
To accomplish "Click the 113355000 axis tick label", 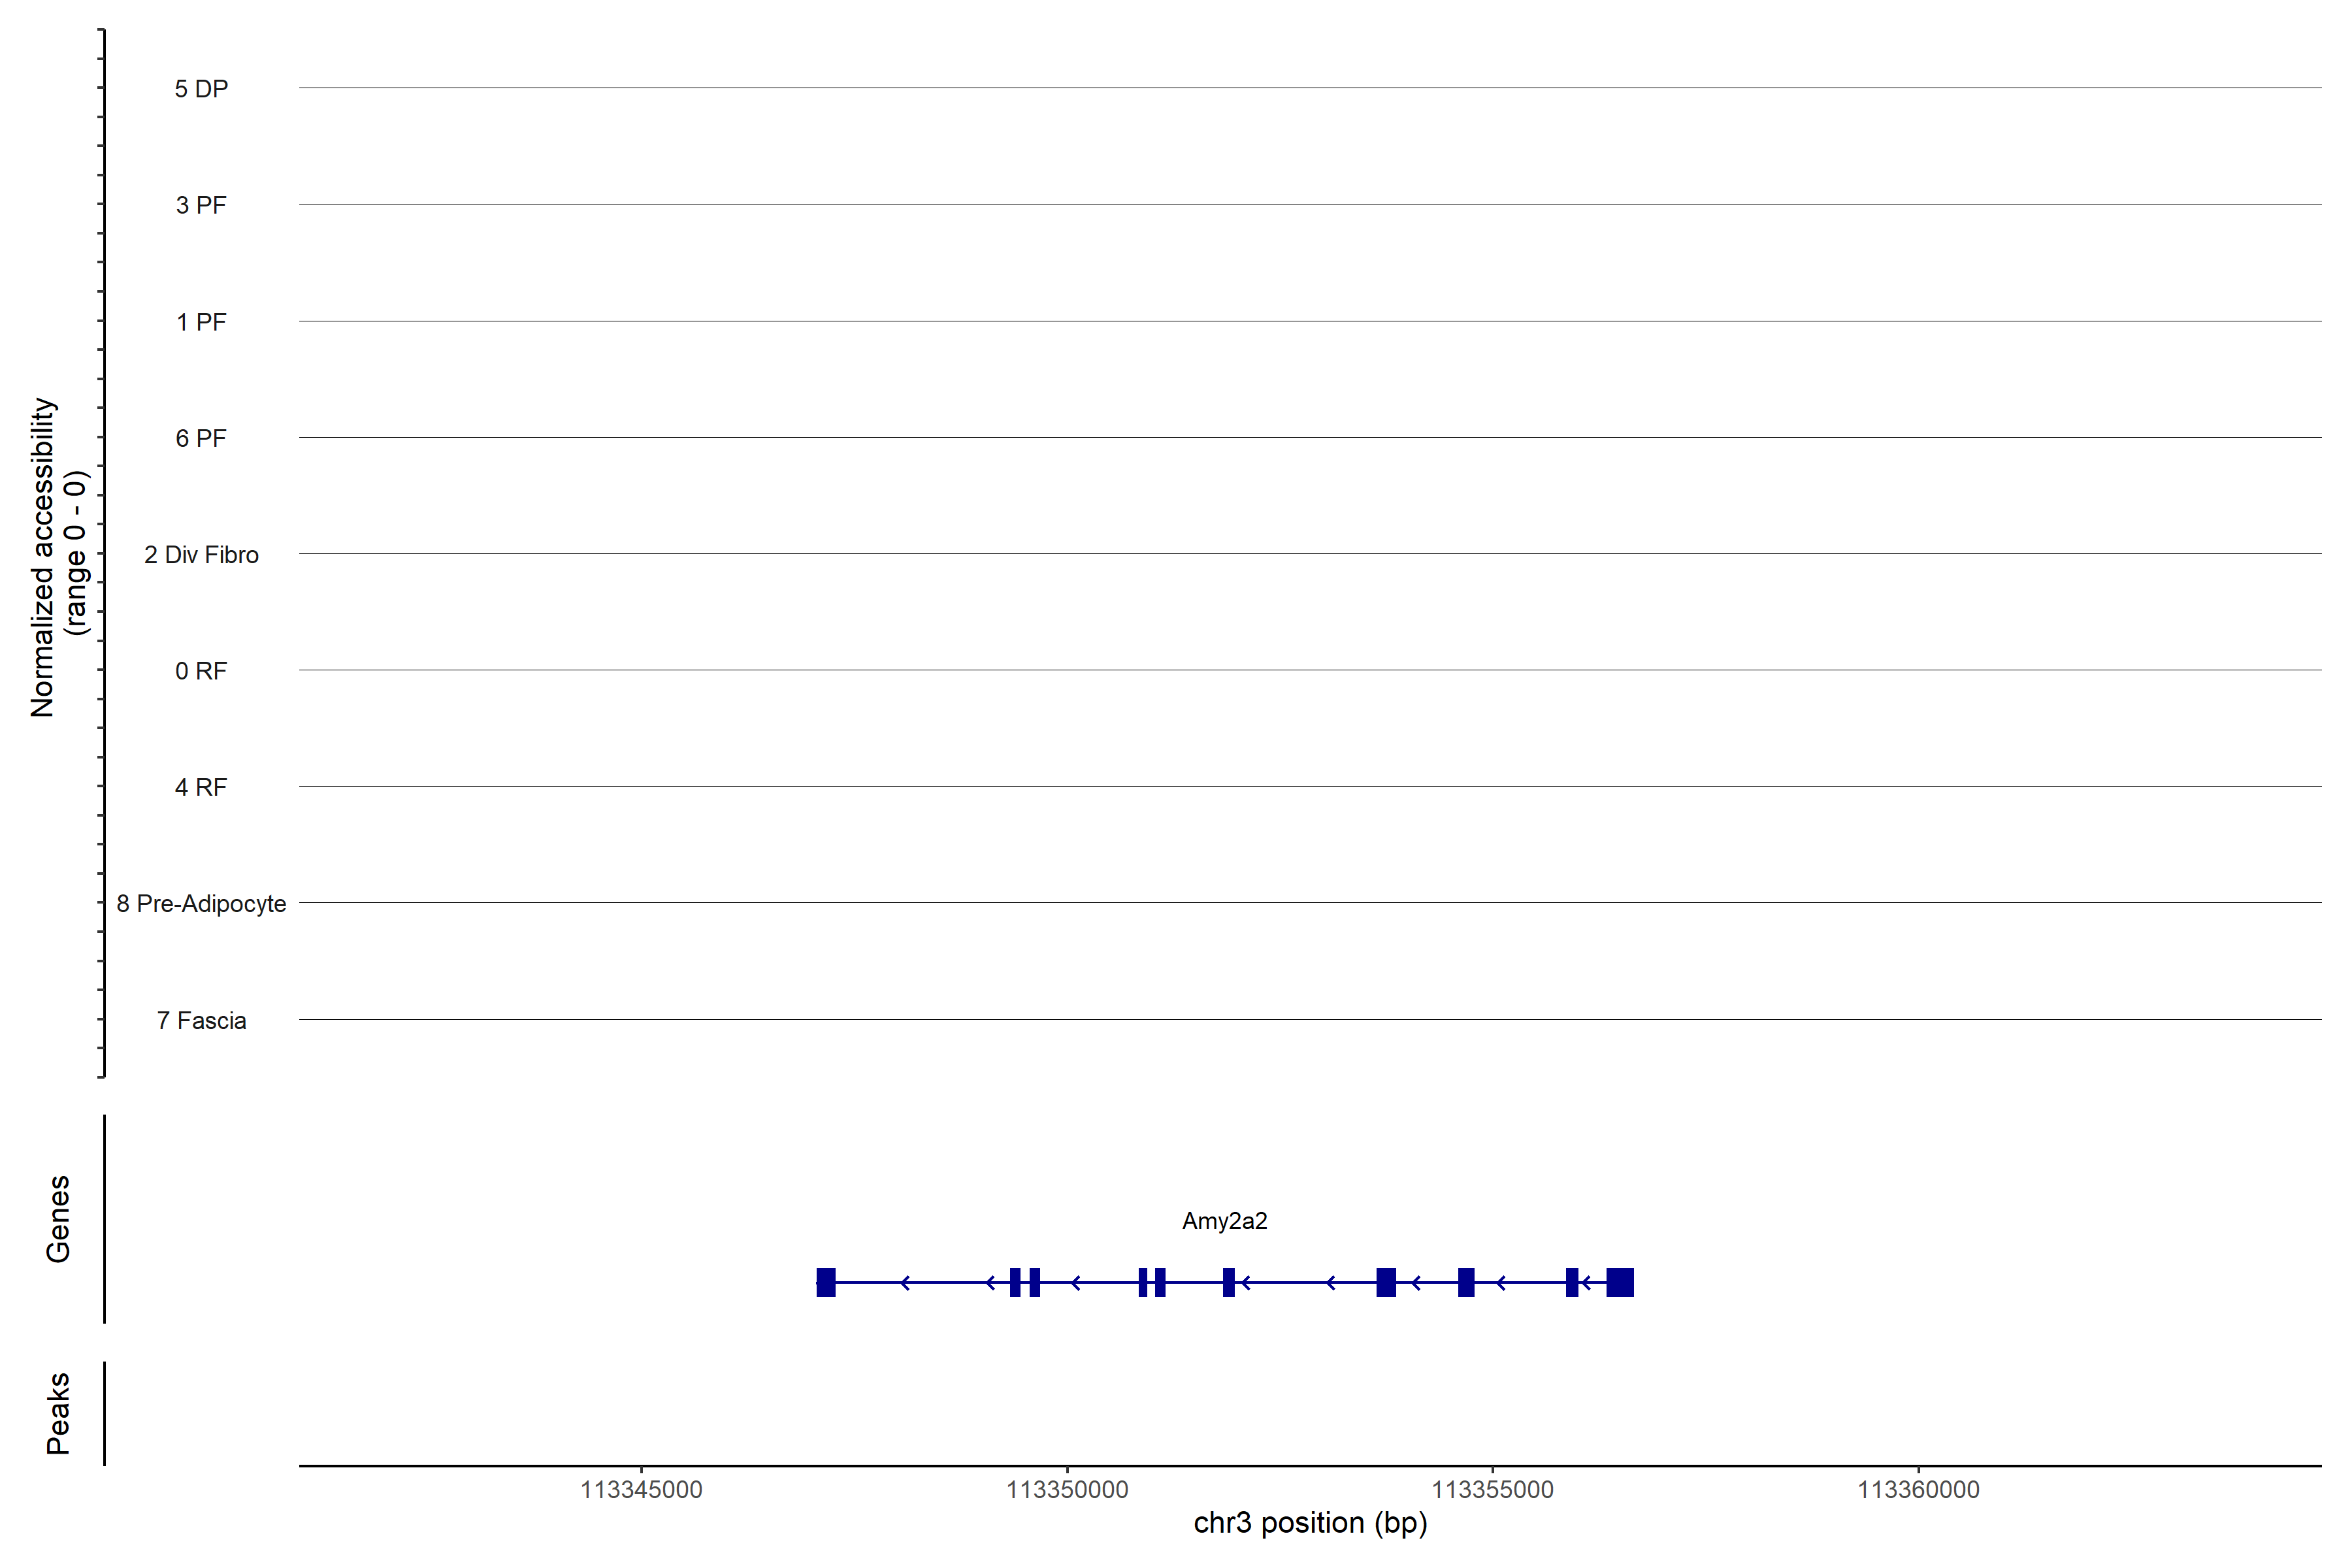I will click(x=1492, y=1490).
